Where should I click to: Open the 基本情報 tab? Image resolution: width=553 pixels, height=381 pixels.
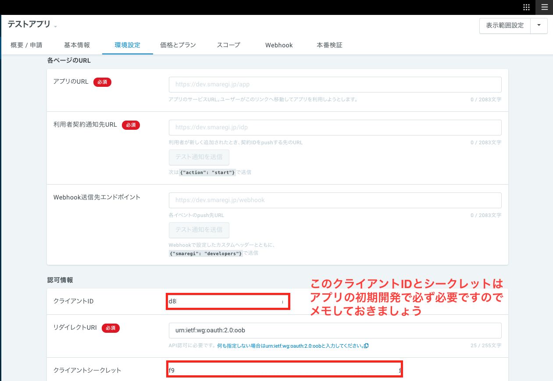click(77, 45)
